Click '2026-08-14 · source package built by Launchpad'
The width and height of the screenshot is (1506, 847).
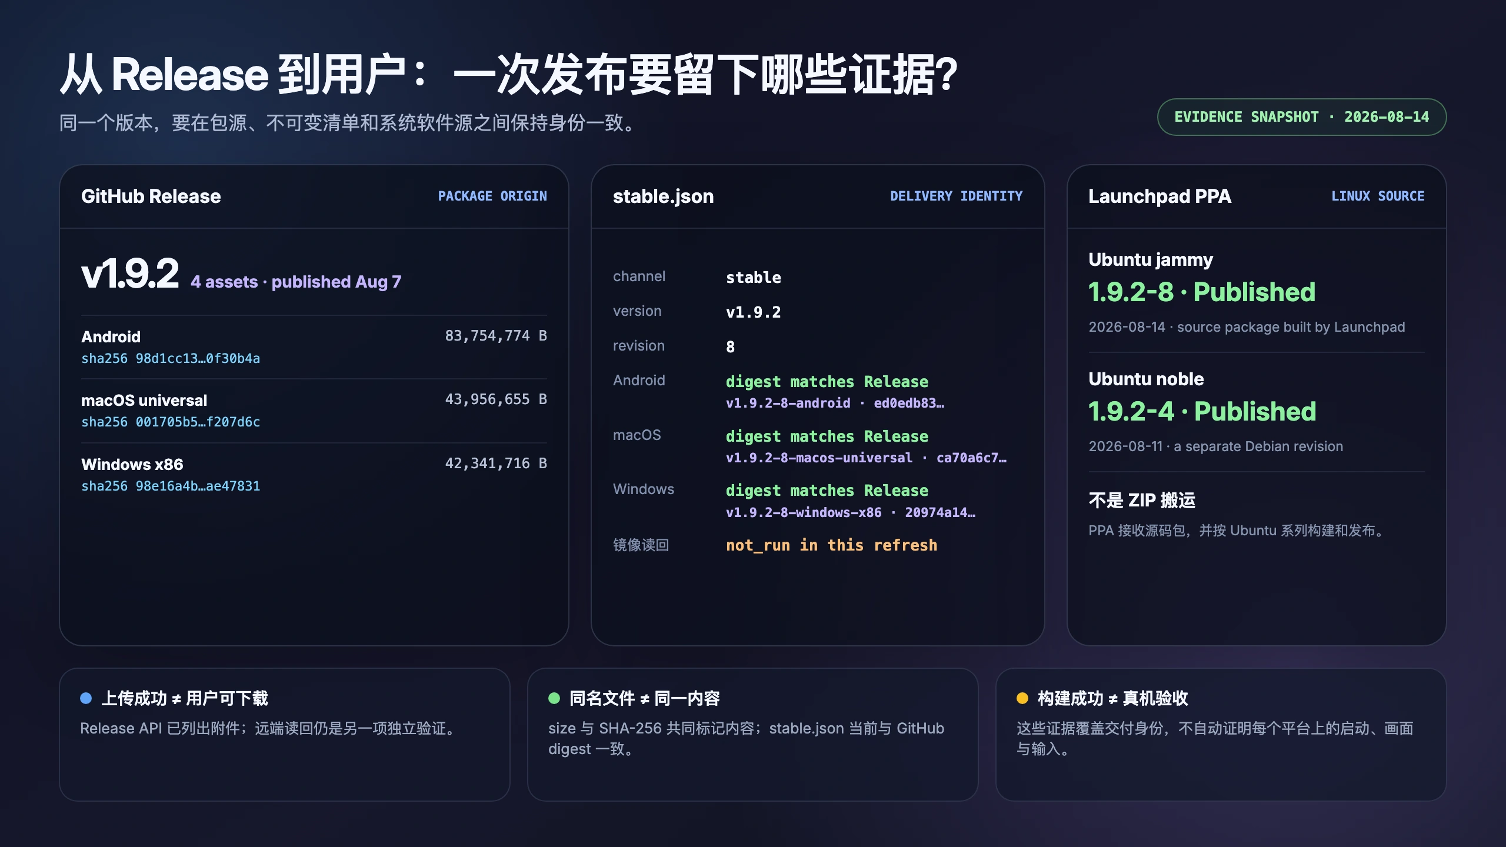(x=1247, y=327)
